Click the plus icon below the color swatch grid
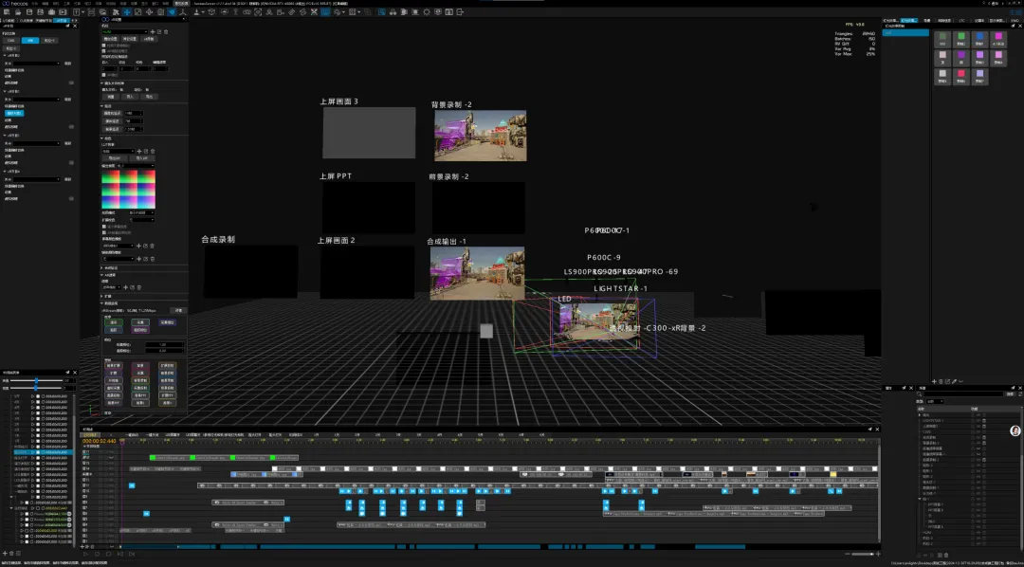This screenshot has width=1024, height=567. [x=935, y=381]
